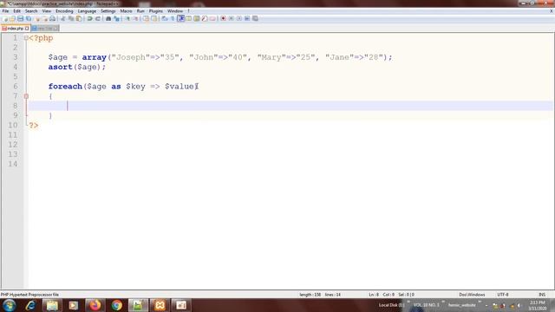Open the Replace toolbar icon
Screen dimensions: 555x312
[116, 18]
